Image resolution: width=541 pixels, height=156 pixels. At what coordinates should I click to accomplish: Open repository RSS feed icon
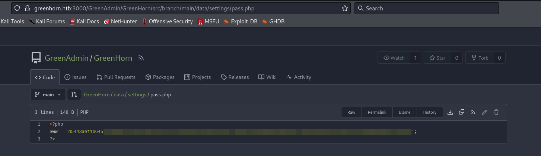(141, 58)
